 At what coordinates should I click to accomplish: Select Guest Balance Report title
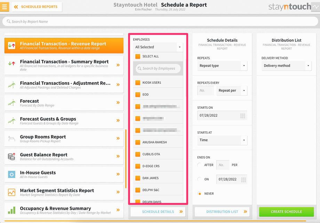(44, 155)
